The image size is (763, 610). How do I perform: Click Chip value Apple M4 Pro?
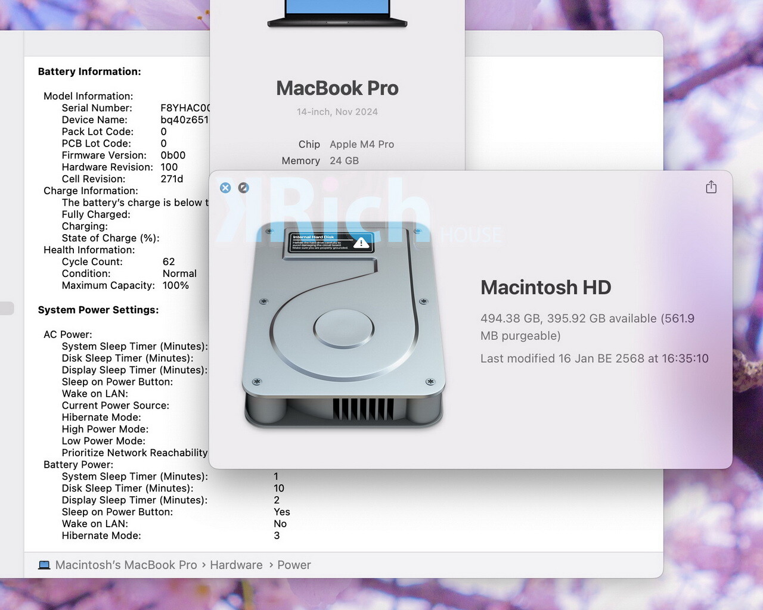[362, 144]
